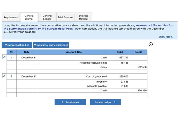Select the General Journal tab
The width and height of the screenshot is (181, 113).
click(29, 17)
